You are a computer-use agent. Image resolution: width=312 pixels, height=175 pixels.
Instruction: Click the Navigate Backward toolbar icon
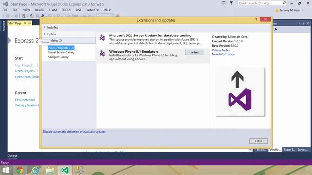[x=8, y=16]
